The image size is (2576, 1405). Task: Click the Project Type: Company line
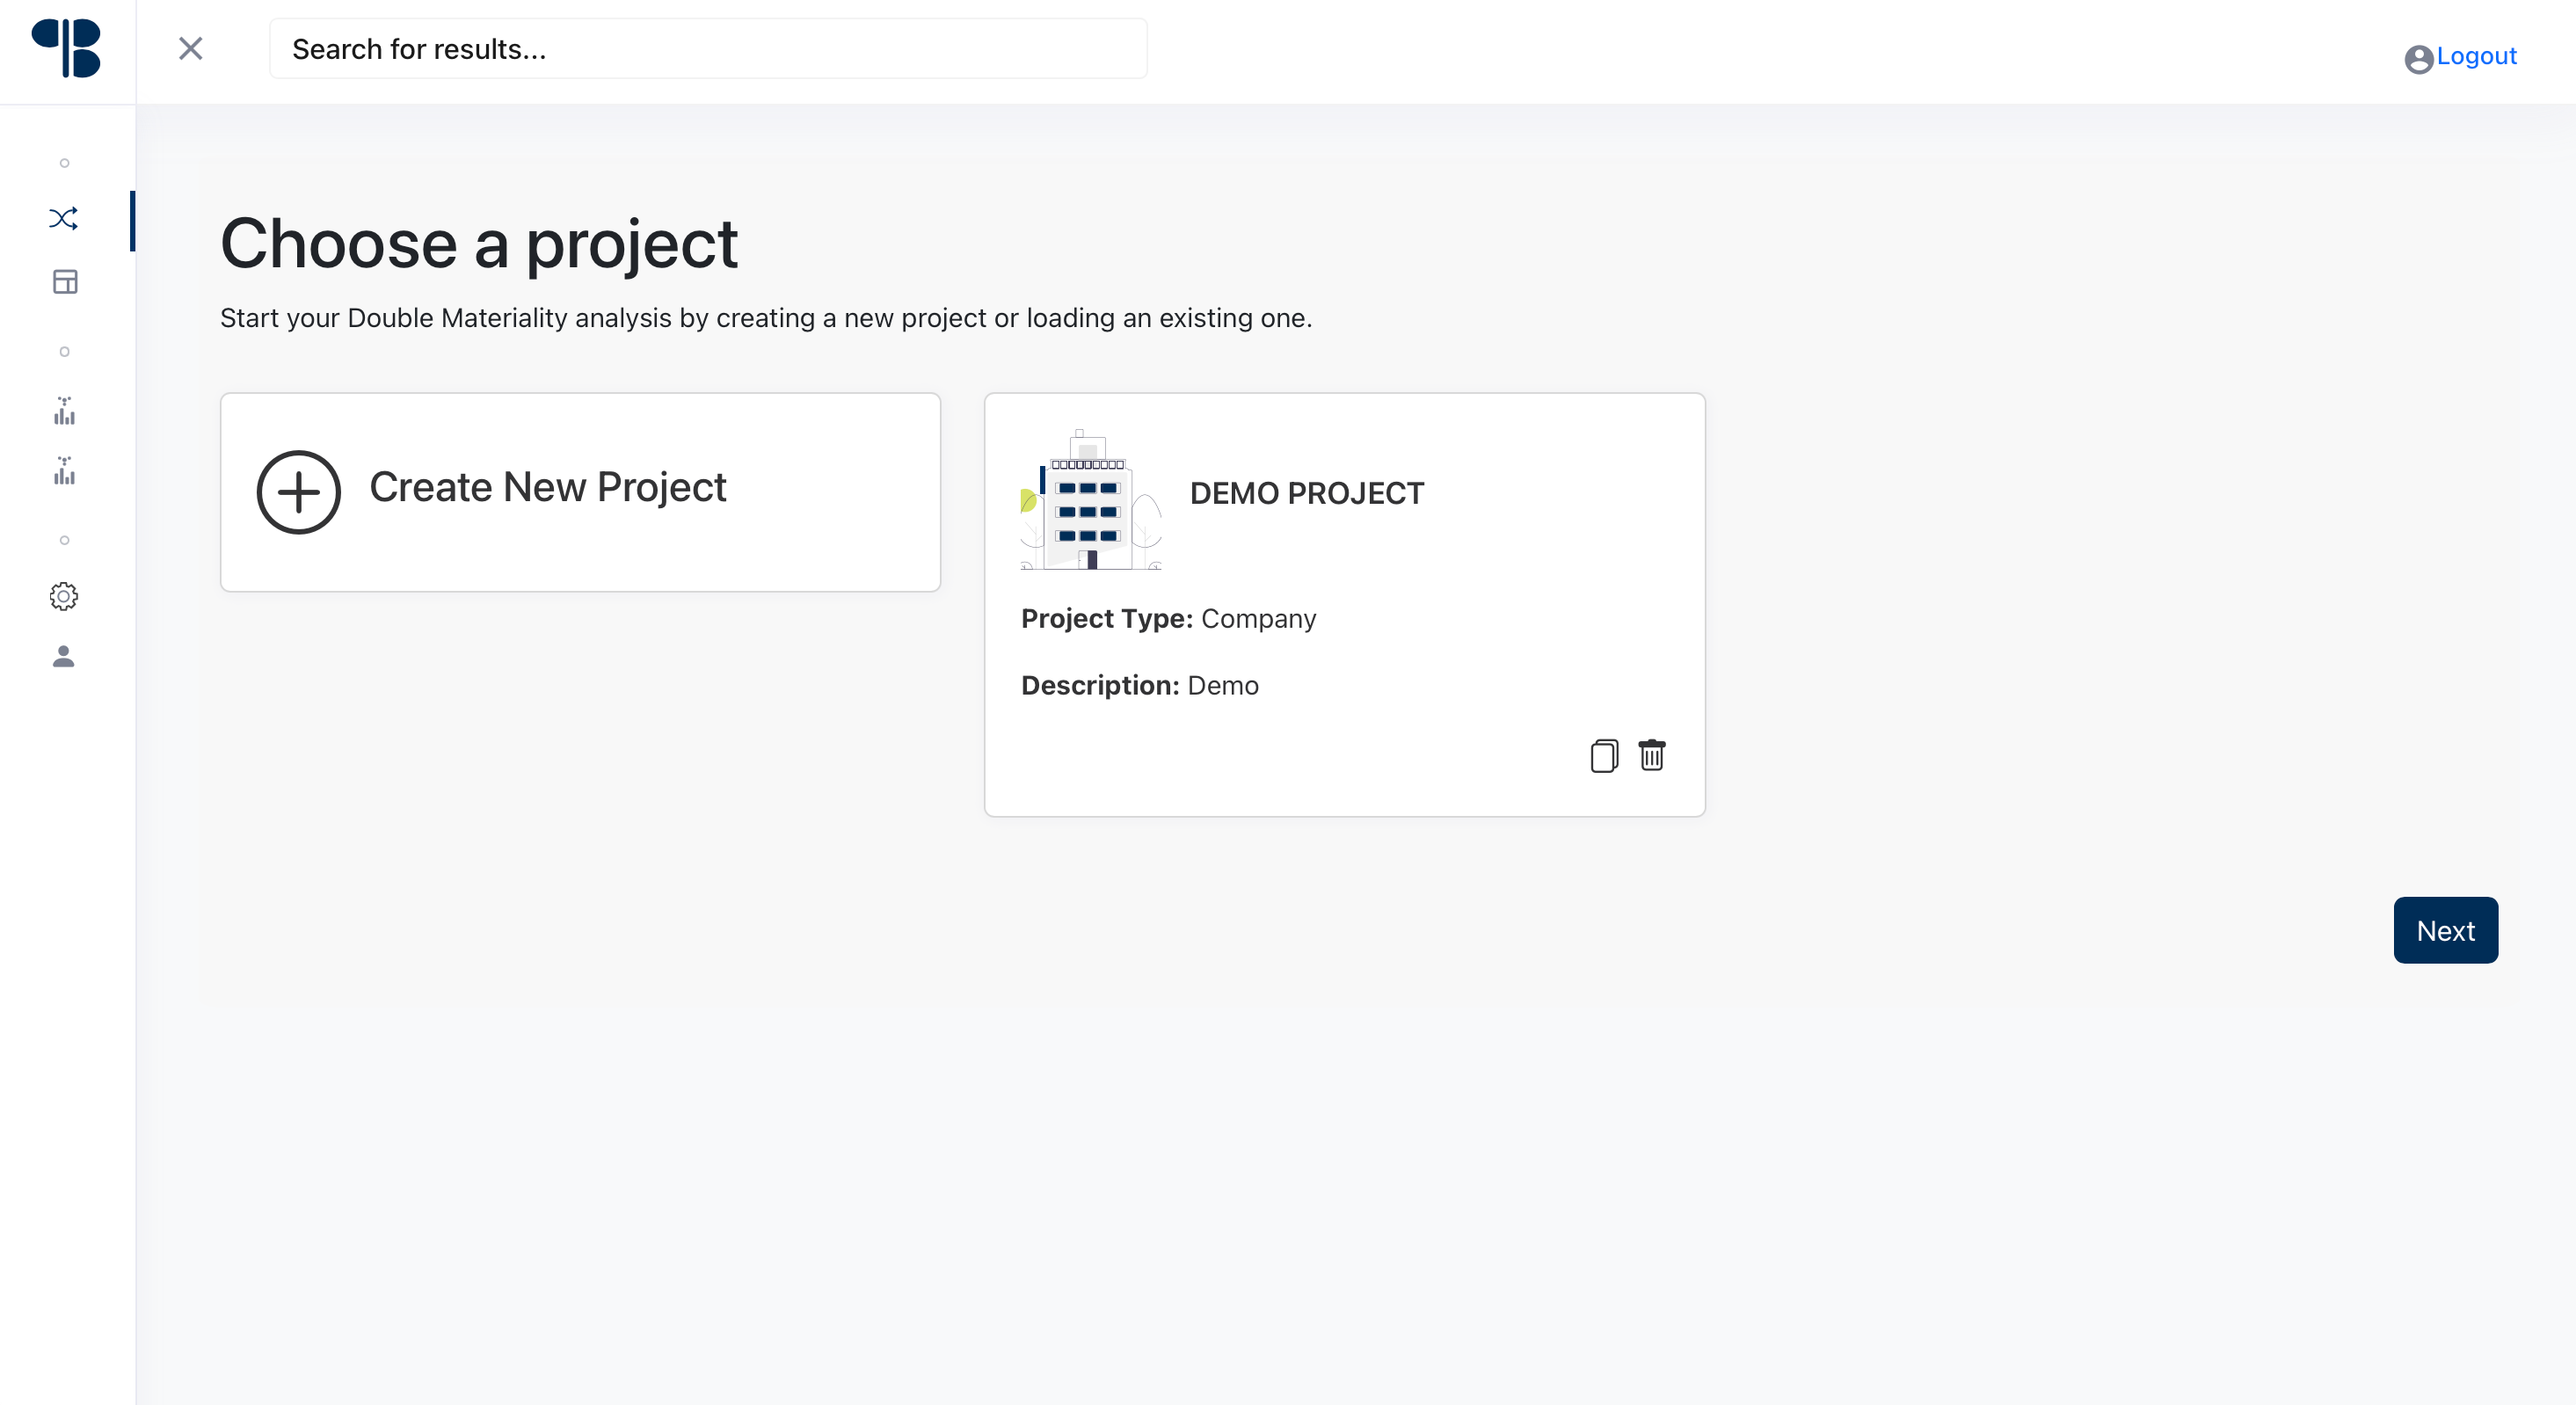(x=1168, y=619)
